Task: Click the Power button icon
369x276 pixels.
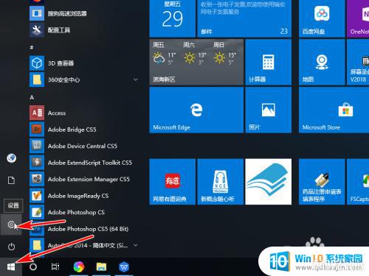Action: pos(11,247)
